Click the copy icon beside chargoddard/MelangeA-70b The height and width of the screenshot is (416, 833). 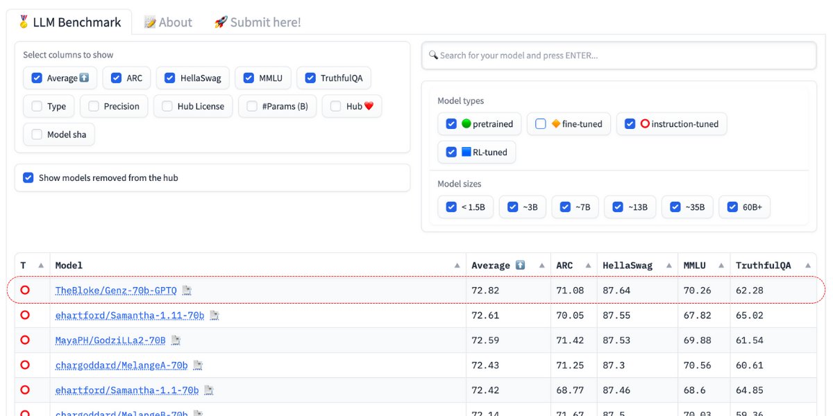(x=198, y=365)
